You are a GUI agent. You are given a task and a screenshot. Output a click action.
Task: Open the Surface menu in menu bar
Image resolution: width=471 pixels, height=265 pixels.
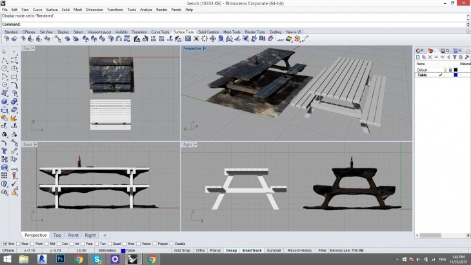50,10
